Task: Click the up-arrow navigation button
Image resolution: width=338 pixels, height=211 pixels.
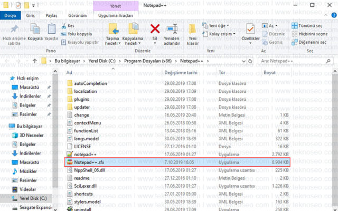Action: pyautogui.click(x=34, y=61)
